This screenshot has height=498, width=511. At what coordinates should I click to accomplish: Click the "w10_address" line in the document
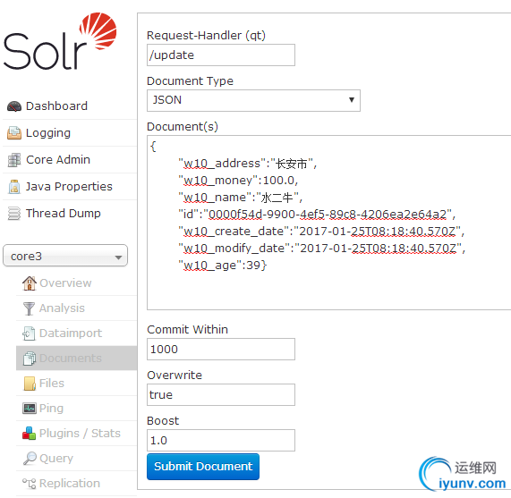click(x=247, y=164)
